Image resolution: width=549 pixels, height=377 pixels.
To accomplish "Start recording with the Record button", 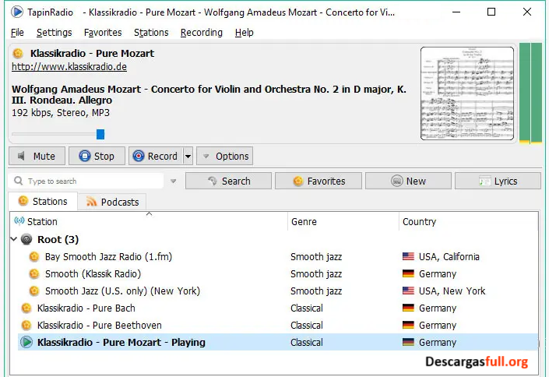I will (157, 156).
